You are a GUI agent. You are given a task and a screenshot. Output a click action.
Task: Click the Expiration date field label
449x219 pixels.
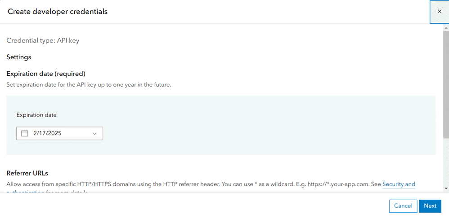[36, 115]
